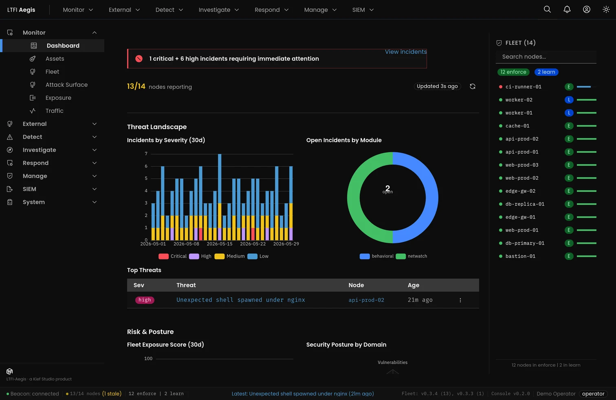The image size is (616, 400).
Task: Click the Respond section icon in sidebar
Action: (x=10, y=163)
